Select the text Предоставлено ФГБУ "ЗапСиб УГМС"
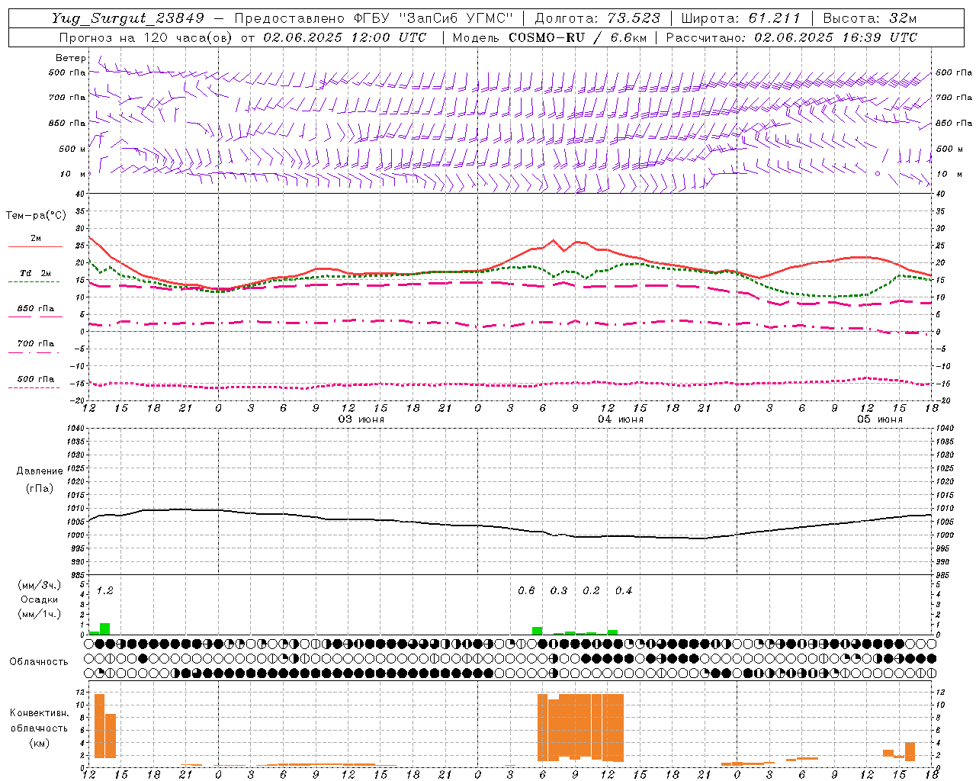This screenshot has height=781, width=976. coord(374,18)
